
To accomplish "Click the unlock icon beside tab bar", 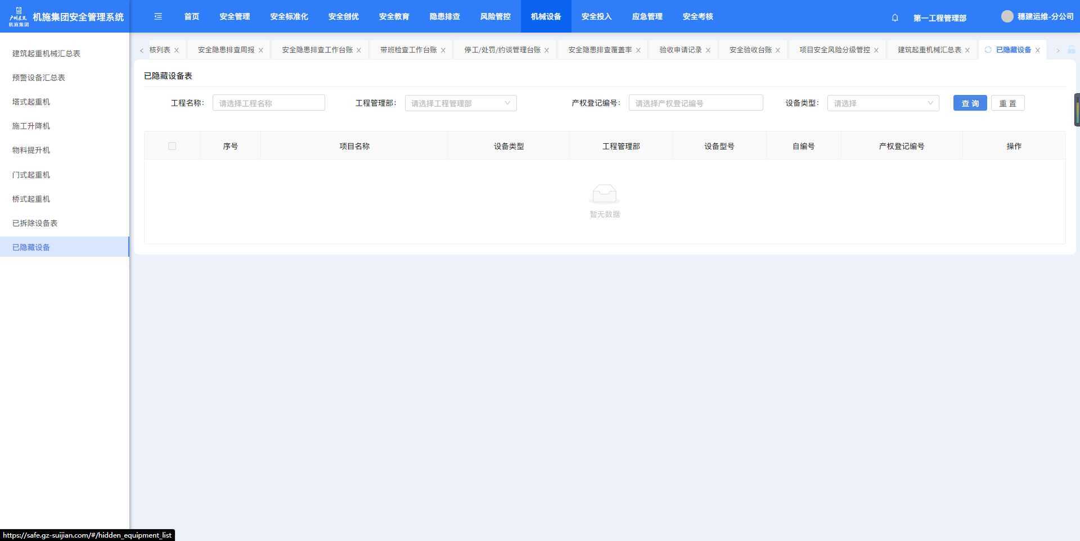I will [1072, 50].
